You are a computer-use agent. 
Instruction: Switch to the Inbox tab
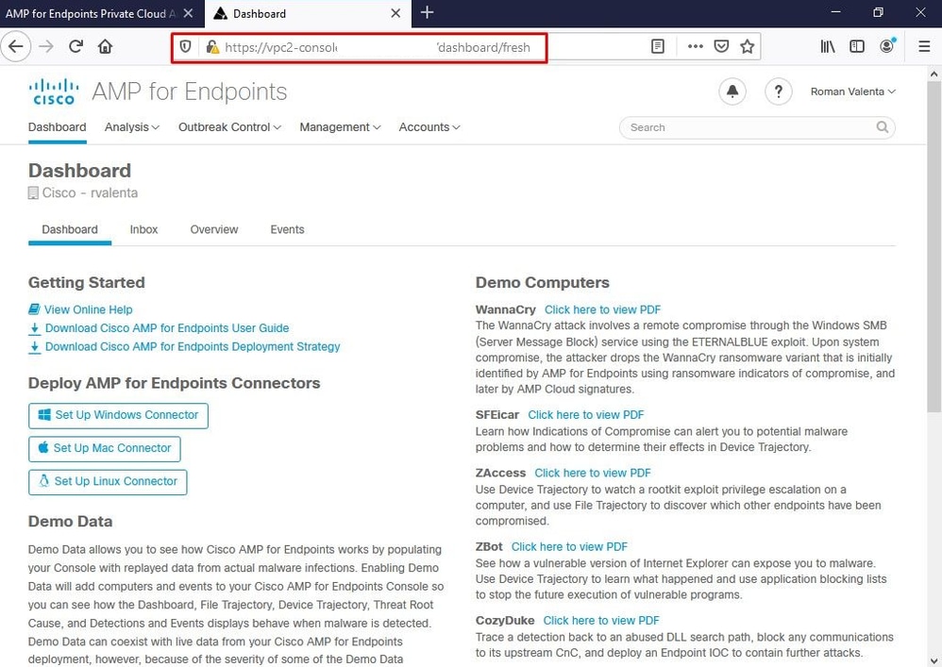(x=143, y=229)
